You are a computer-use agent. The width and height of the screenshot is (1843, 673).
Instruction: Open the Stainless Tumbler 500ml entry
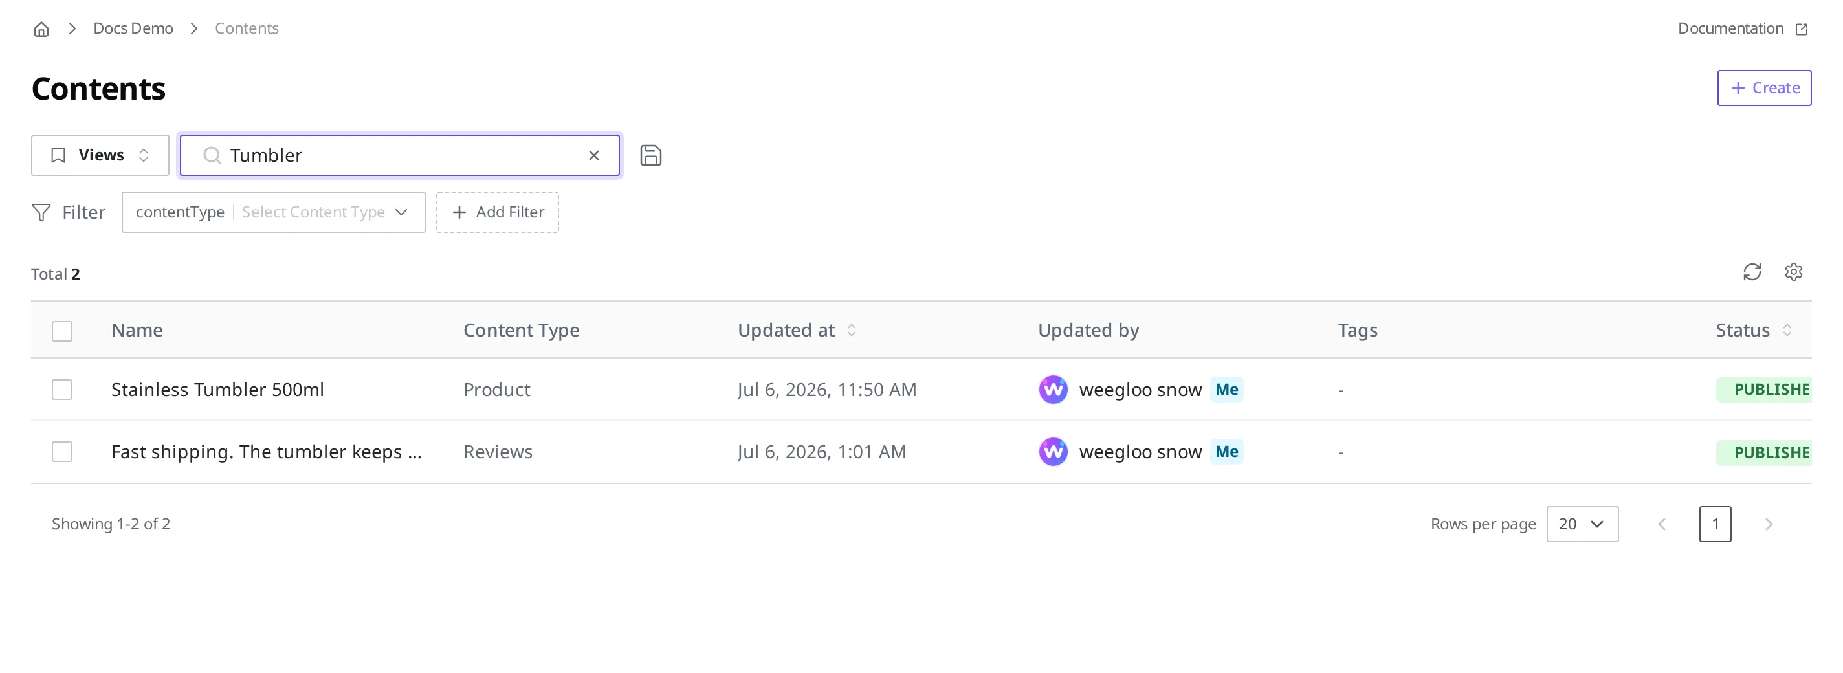coord(217,390)
